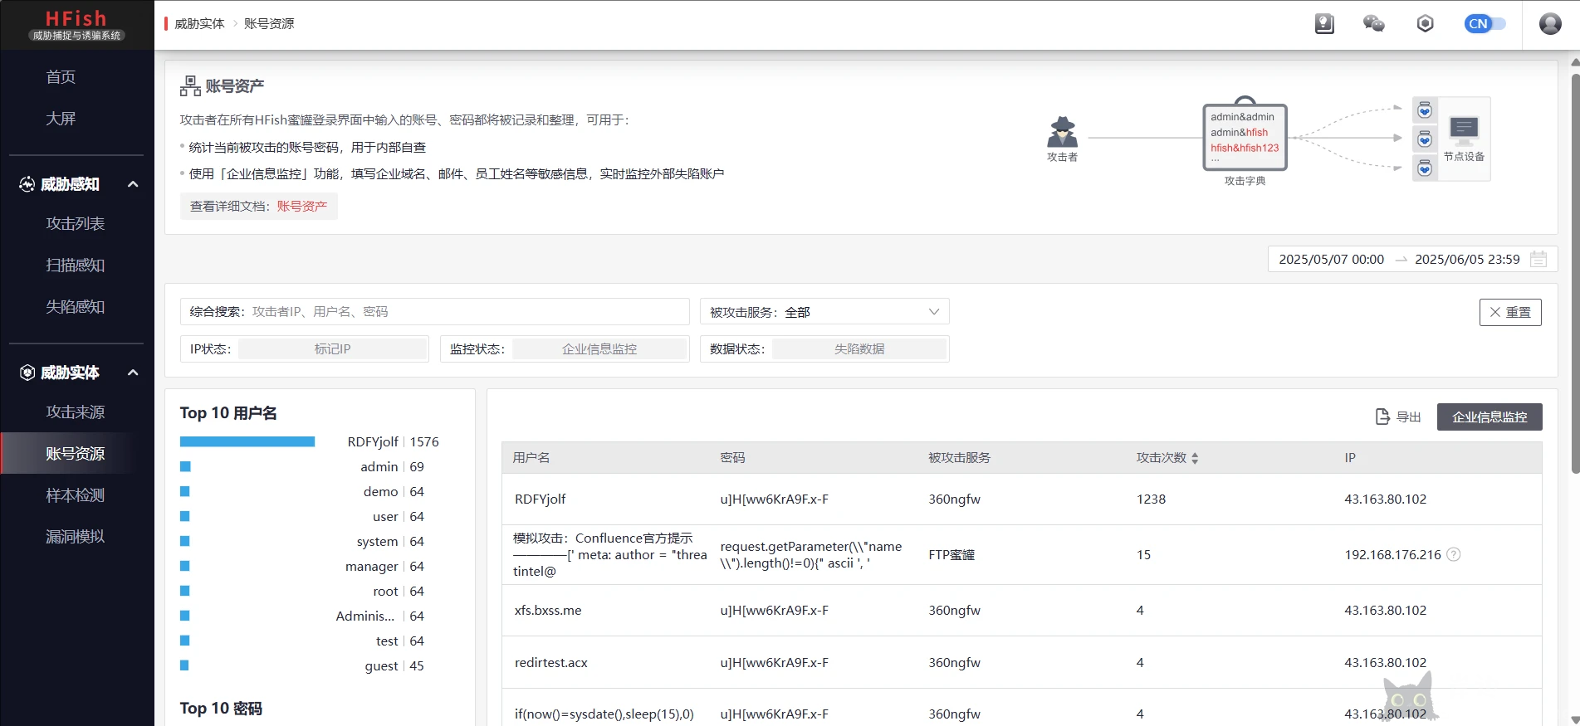Viewport: 1580px width, 726px height.
Task: Open the user avatar profile icon
Action: 1549,24
